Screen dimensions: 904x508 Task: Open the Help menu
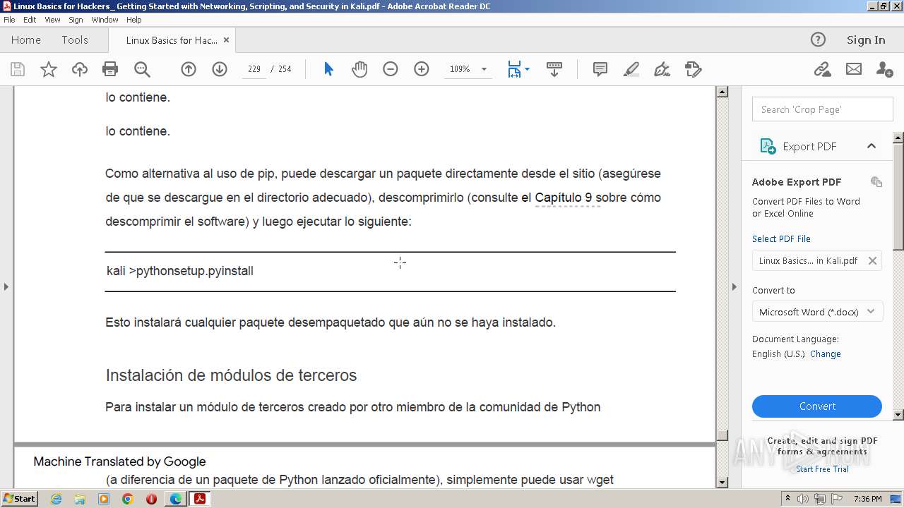point(133,20)
